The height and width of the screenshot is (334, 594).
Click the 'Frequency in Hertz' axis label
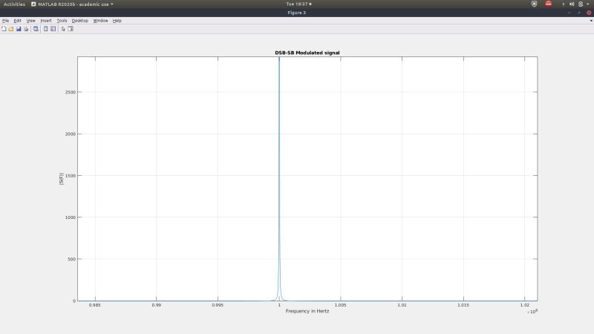point(307,311)
